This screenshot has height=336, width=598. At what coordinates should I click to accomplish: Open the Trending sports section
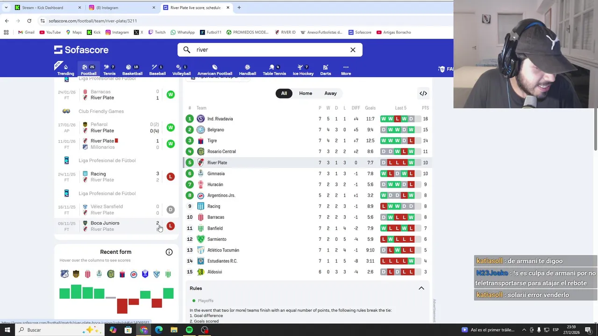(x=65, y=70)
